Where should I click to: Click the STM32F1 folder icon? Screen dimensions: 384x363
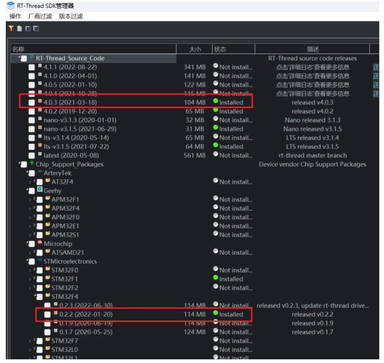tap(48, 277)
